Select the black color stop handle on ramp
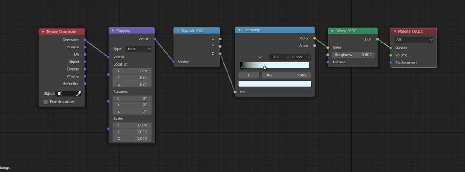Image resolution: width=465 pixels, height=172 pixels. 242,68
